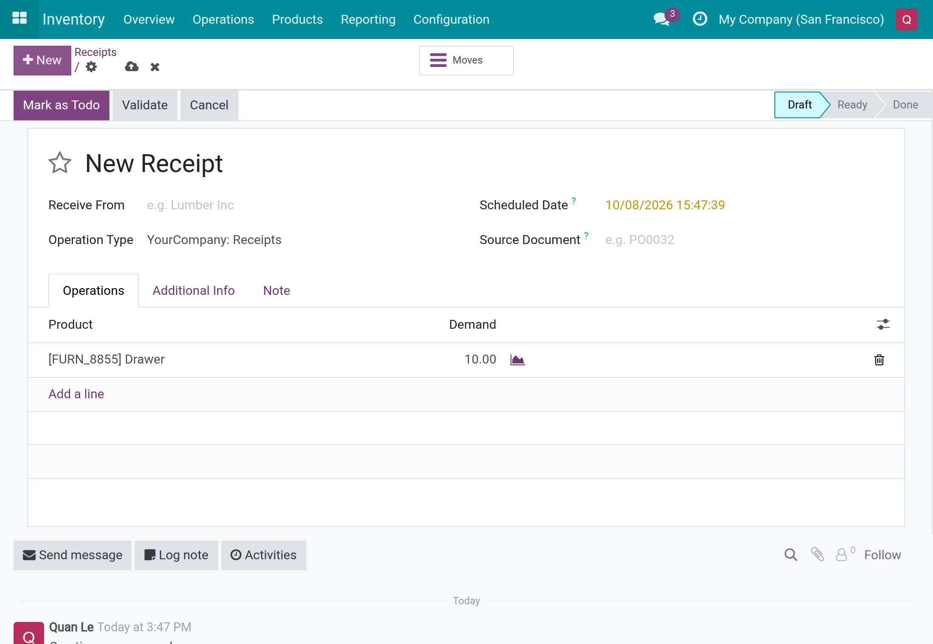
Task: Toggle the favorite star next to New Receipt
Action: [x=60, y=163]
